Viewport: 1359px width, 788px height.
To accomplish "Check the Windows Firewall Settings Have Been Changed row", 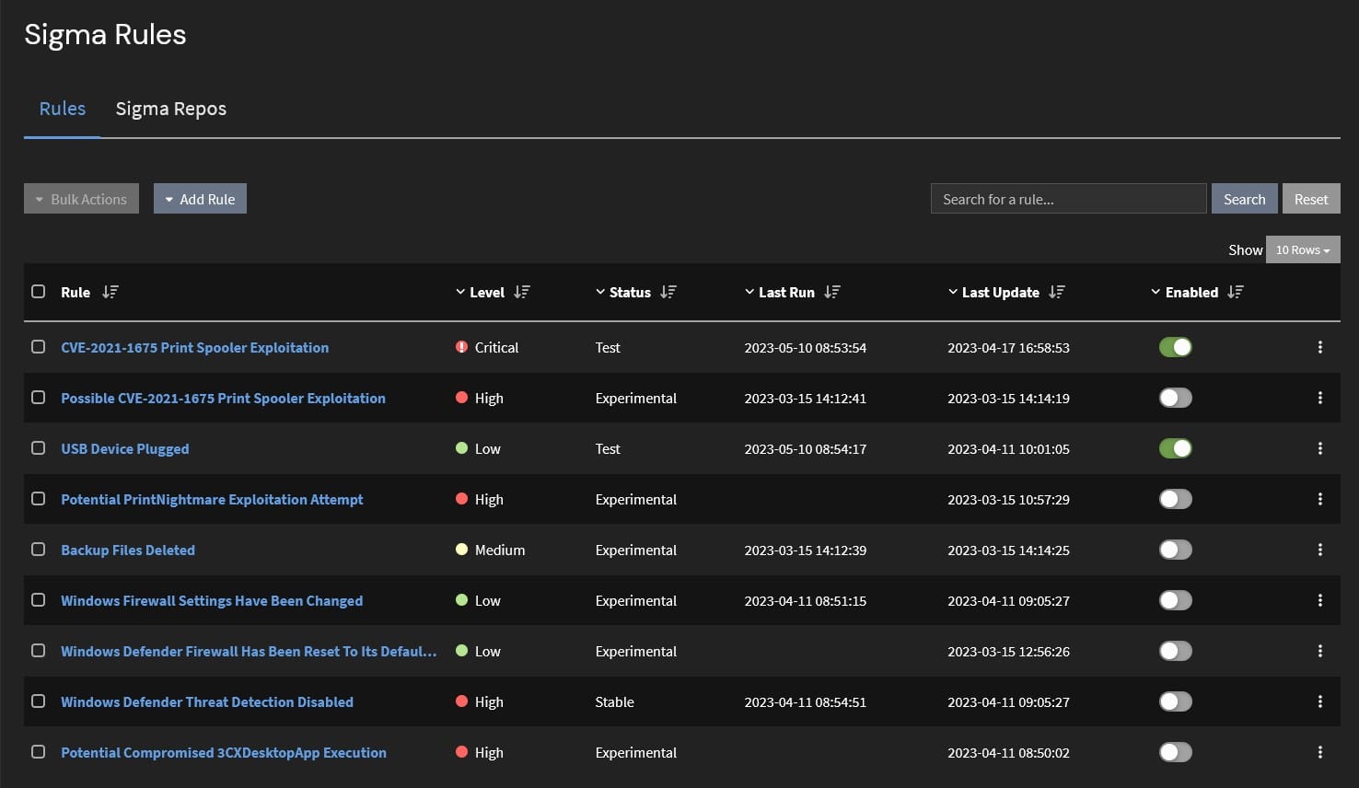I will pos(38,599).
